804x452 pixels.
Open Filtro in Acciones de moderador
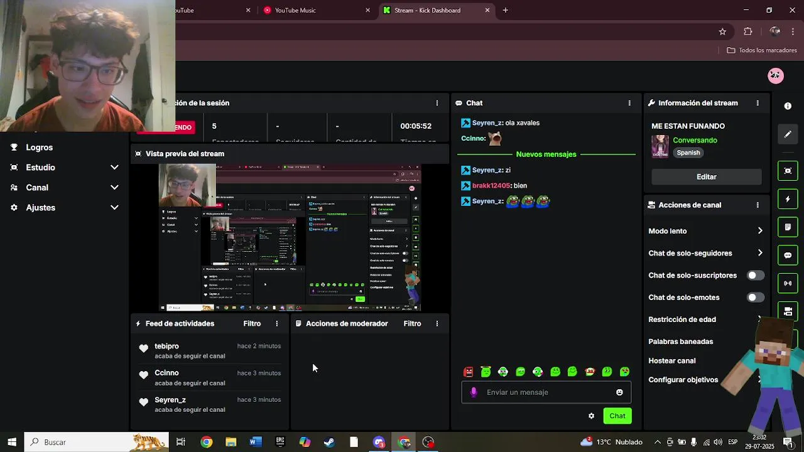click(412, 323)
